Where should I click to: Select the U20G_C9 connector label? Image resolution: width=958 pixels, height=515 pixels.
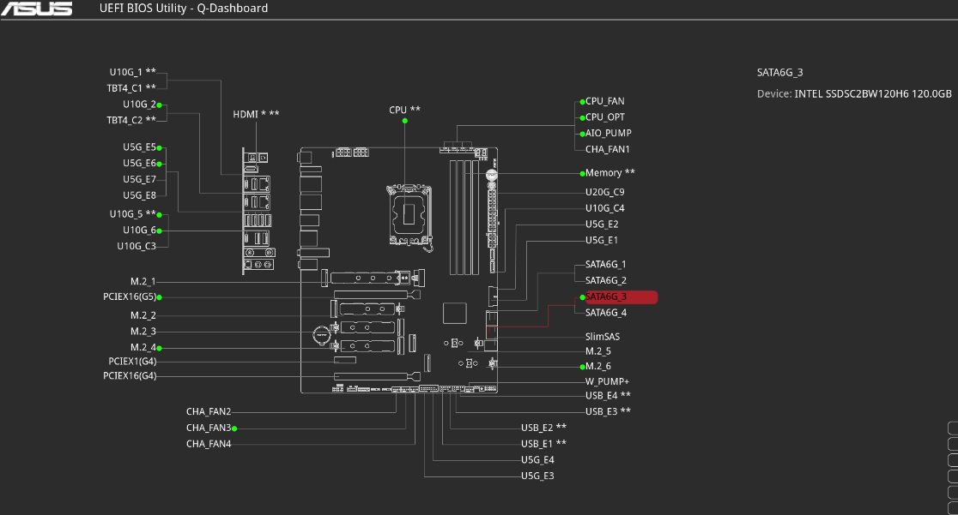605,192
